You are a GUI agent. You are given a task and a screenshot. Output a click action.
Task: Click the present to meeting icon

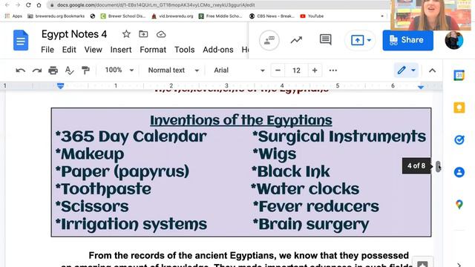(358, 40)
